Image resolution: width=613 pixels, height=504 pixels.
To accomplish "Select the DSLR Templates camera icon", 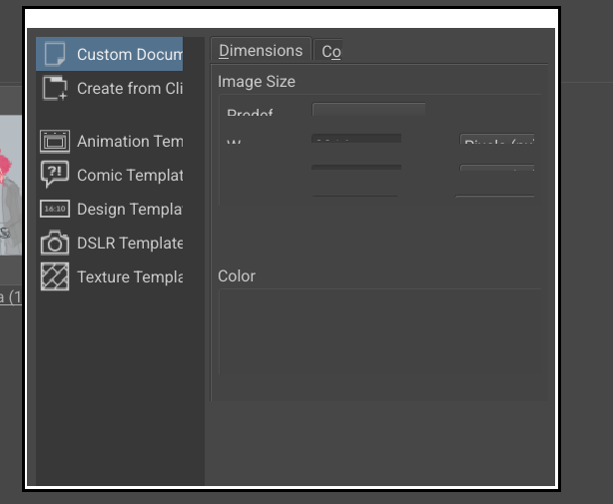I will (x=55, y=243).
